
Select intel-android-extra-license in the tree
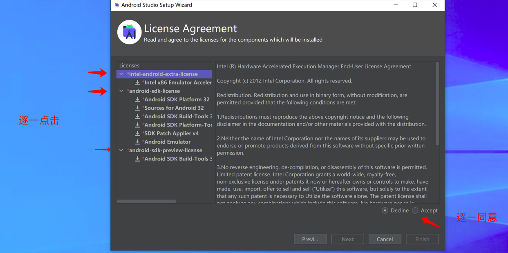pyautogui.click(x=162, y=74)
